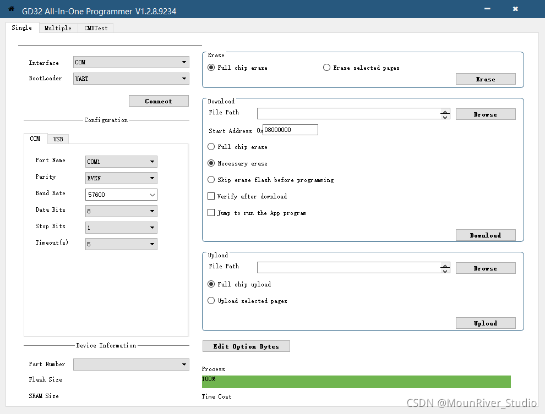This screenshot has width=545, height=414.
Task: Click the SRAM Size label
Action: pos(44,396)
